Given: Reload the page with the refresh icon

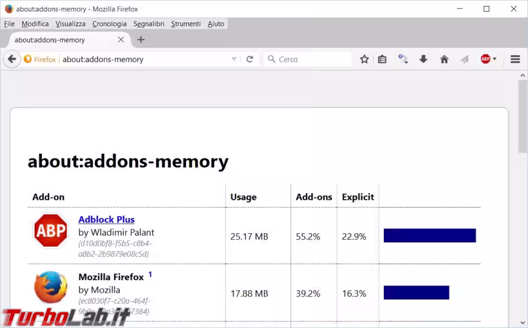Looking at the screenshot, I should (x=249, y=59).
